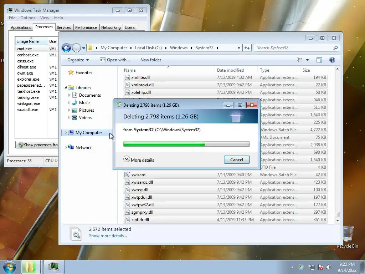Expand the Network tree node
Image resolution: width=365 pixels, height=274 pixels.
pos(66,147)
